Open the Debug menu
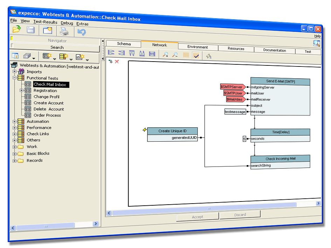Screen dimensions: 331x248 67,23
